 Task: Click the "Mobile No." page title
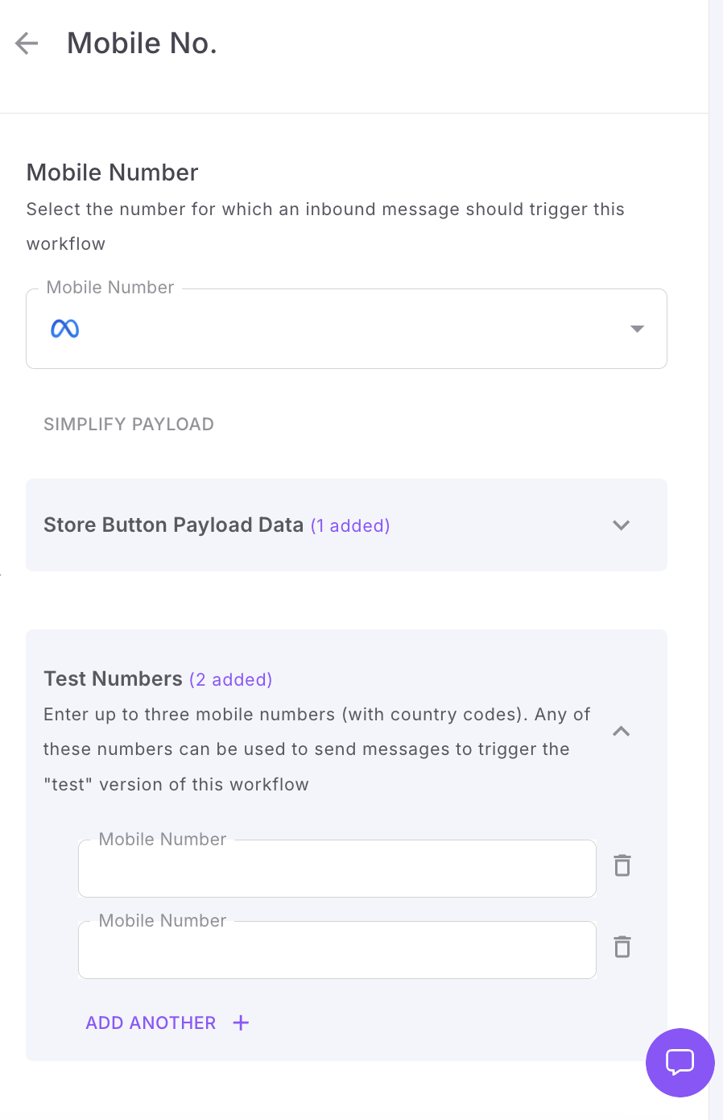click(142, 44)
